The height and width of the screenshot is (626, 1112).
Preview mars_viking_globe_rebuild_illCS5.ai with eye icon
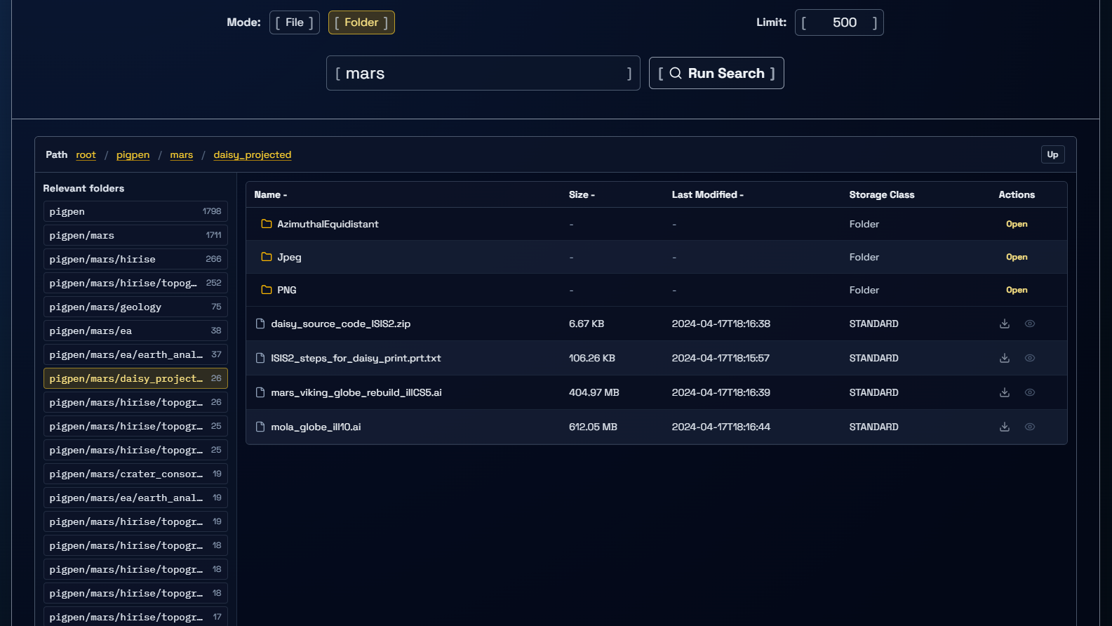[x=1030, y=392]
